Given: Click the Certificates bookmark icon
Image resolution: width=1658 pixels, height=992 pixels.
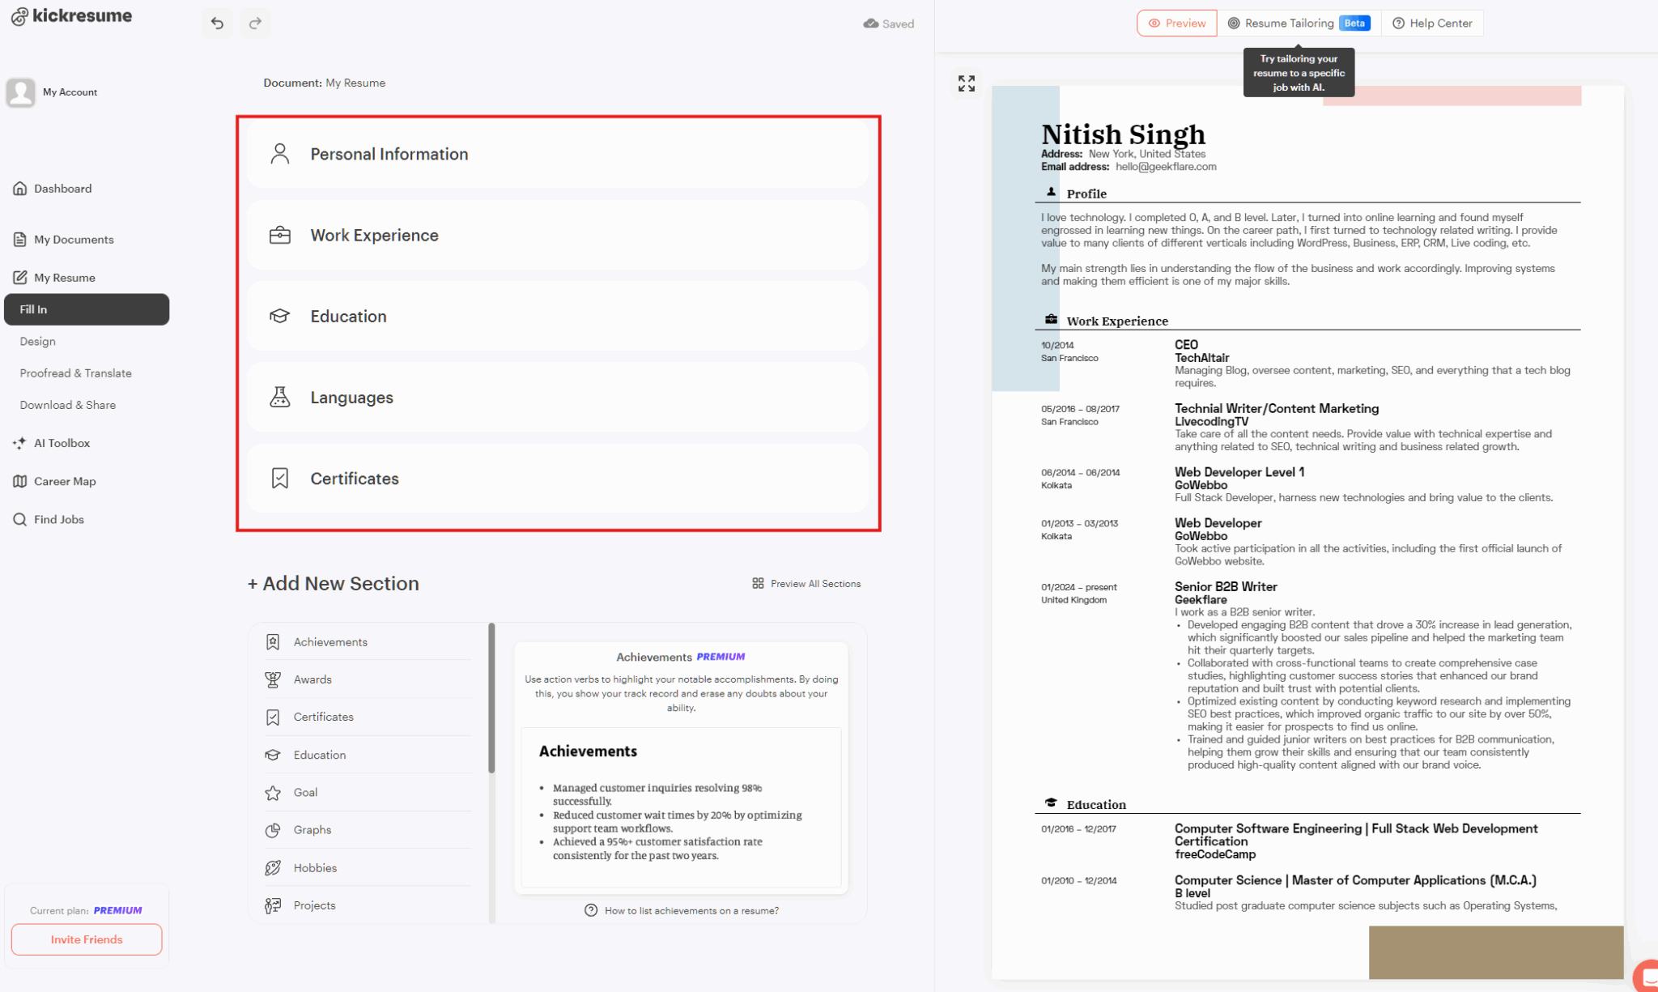Looking at the screenshot, I should [280, 478].
